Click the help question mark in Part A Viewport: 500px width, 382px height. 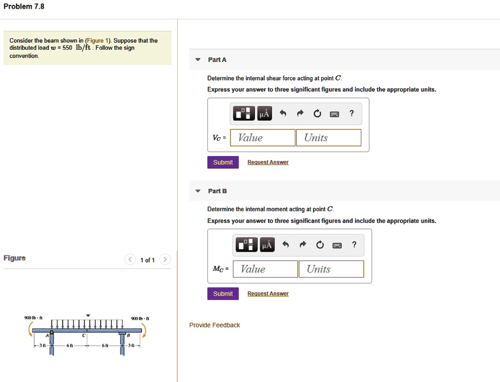[x=351, y=113]
